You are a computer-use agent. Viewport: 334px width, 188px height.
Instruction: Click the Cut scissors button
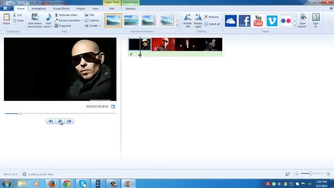click(x=17, y=15)
